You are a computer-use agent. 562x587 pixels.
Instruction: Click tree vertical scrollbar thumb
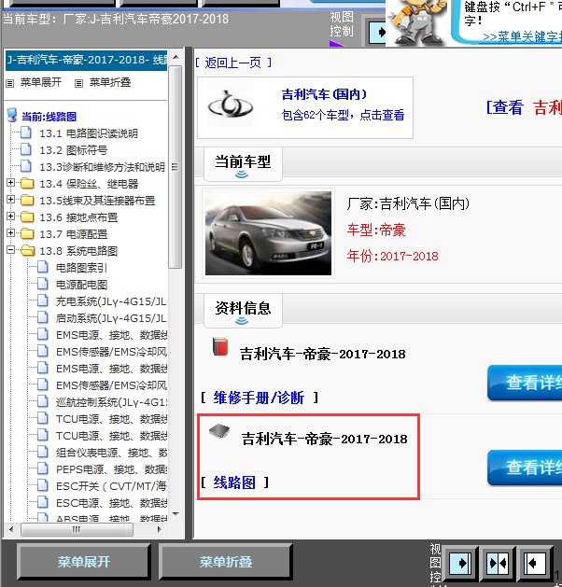175,167
